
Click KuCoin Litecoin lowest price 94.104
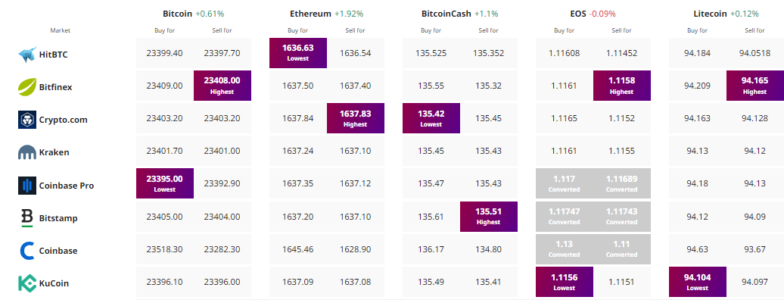click(x=698, y=282)
